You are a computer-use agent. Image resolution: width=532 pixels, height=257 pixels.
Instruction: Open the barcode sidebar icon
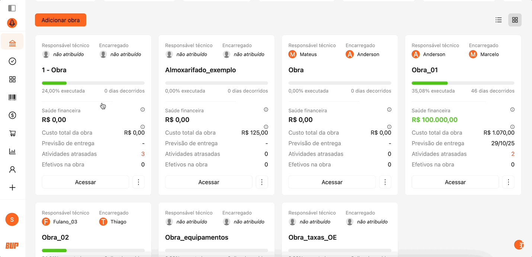[x=12, y=98]
